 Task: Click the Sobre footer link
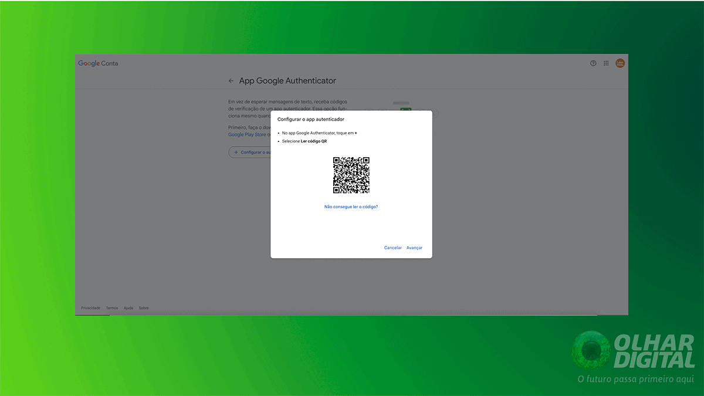[x=144, y=308]
